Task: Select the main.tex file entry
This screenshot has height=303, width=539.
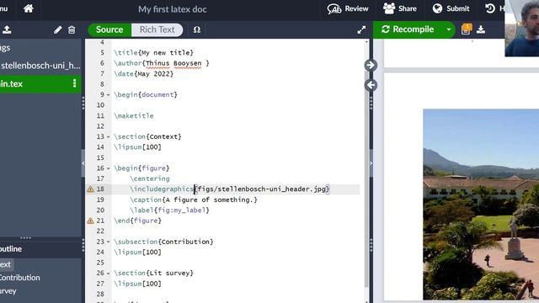Action: (x=40, y=84)
